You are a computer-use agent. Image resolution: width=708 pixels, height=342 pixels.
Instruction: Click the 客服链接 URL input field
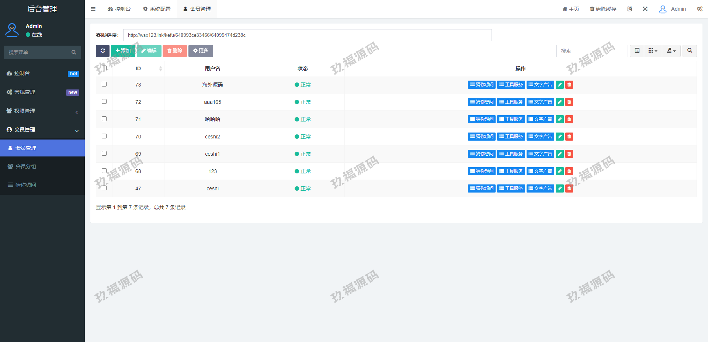307,35
